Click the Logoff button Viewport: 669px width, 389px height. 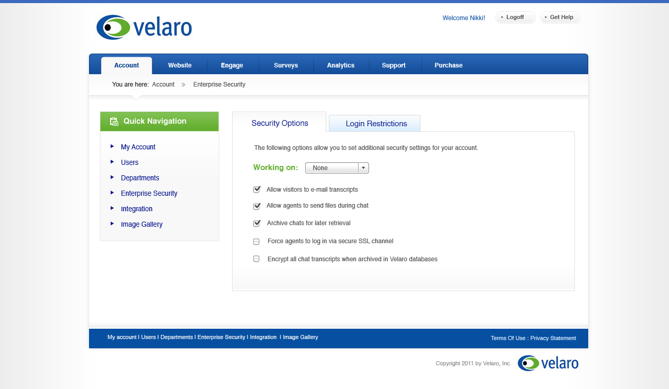tap(515, 17)
